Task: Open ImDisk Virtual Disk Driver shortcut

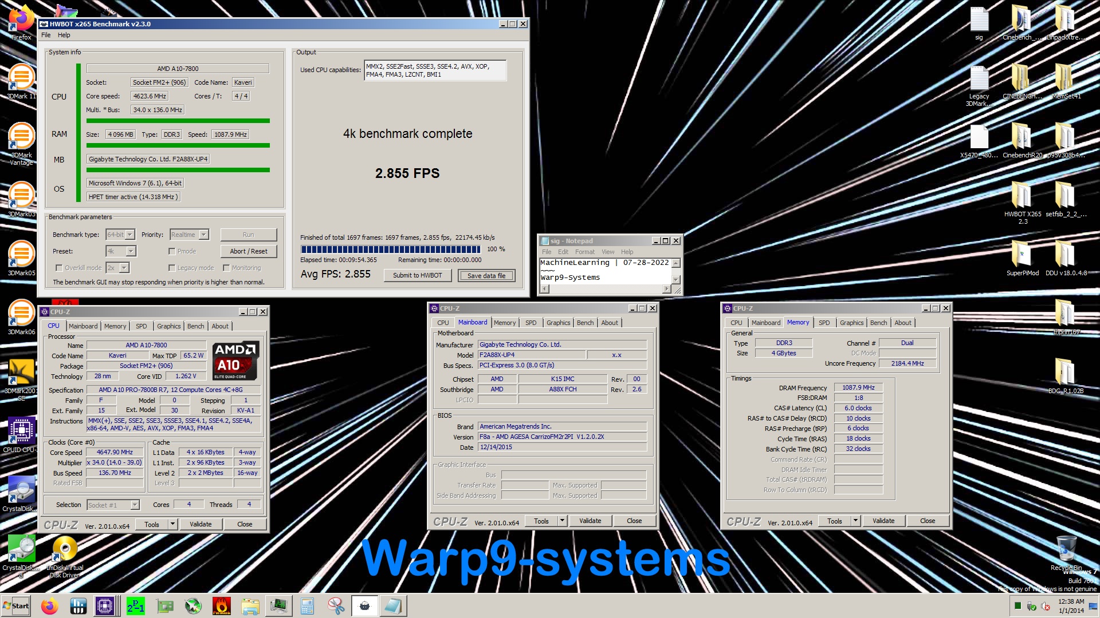Action: (65, 556)
